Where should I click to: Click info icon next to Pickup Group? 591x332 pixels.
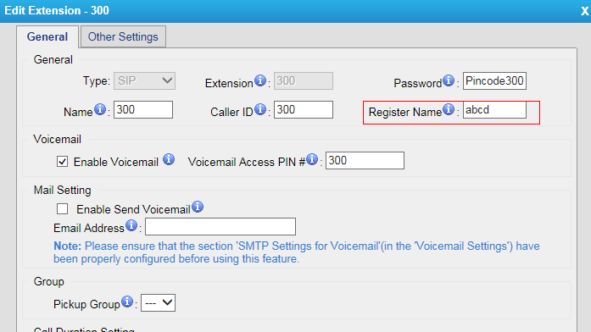click(x=127, y=302)
